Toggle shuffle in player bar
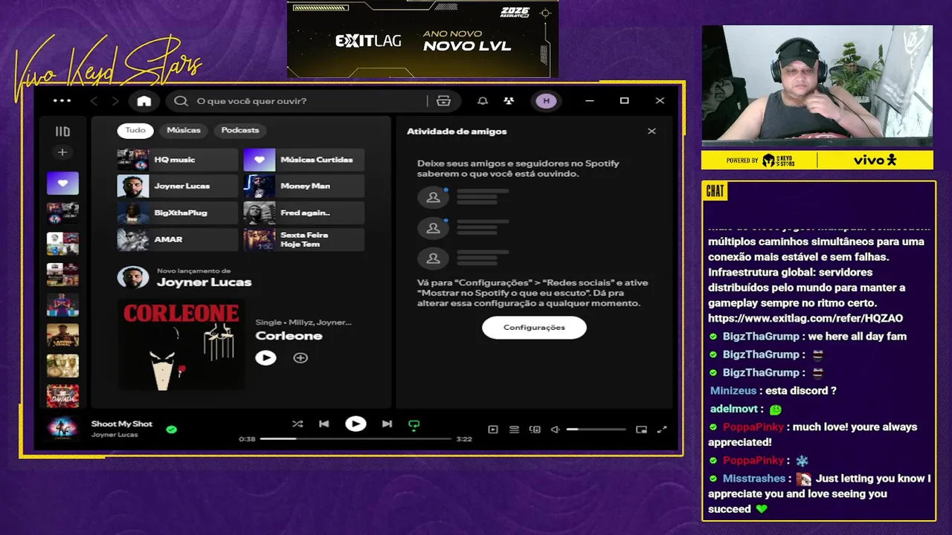The width and height of the screenshot is (952, 535). pyautogui.click(x=297, y=424)
